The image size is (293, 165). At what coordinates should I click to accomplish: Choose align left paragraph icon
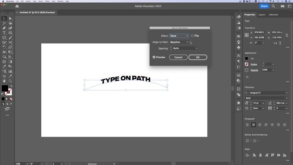click(247, 125)
